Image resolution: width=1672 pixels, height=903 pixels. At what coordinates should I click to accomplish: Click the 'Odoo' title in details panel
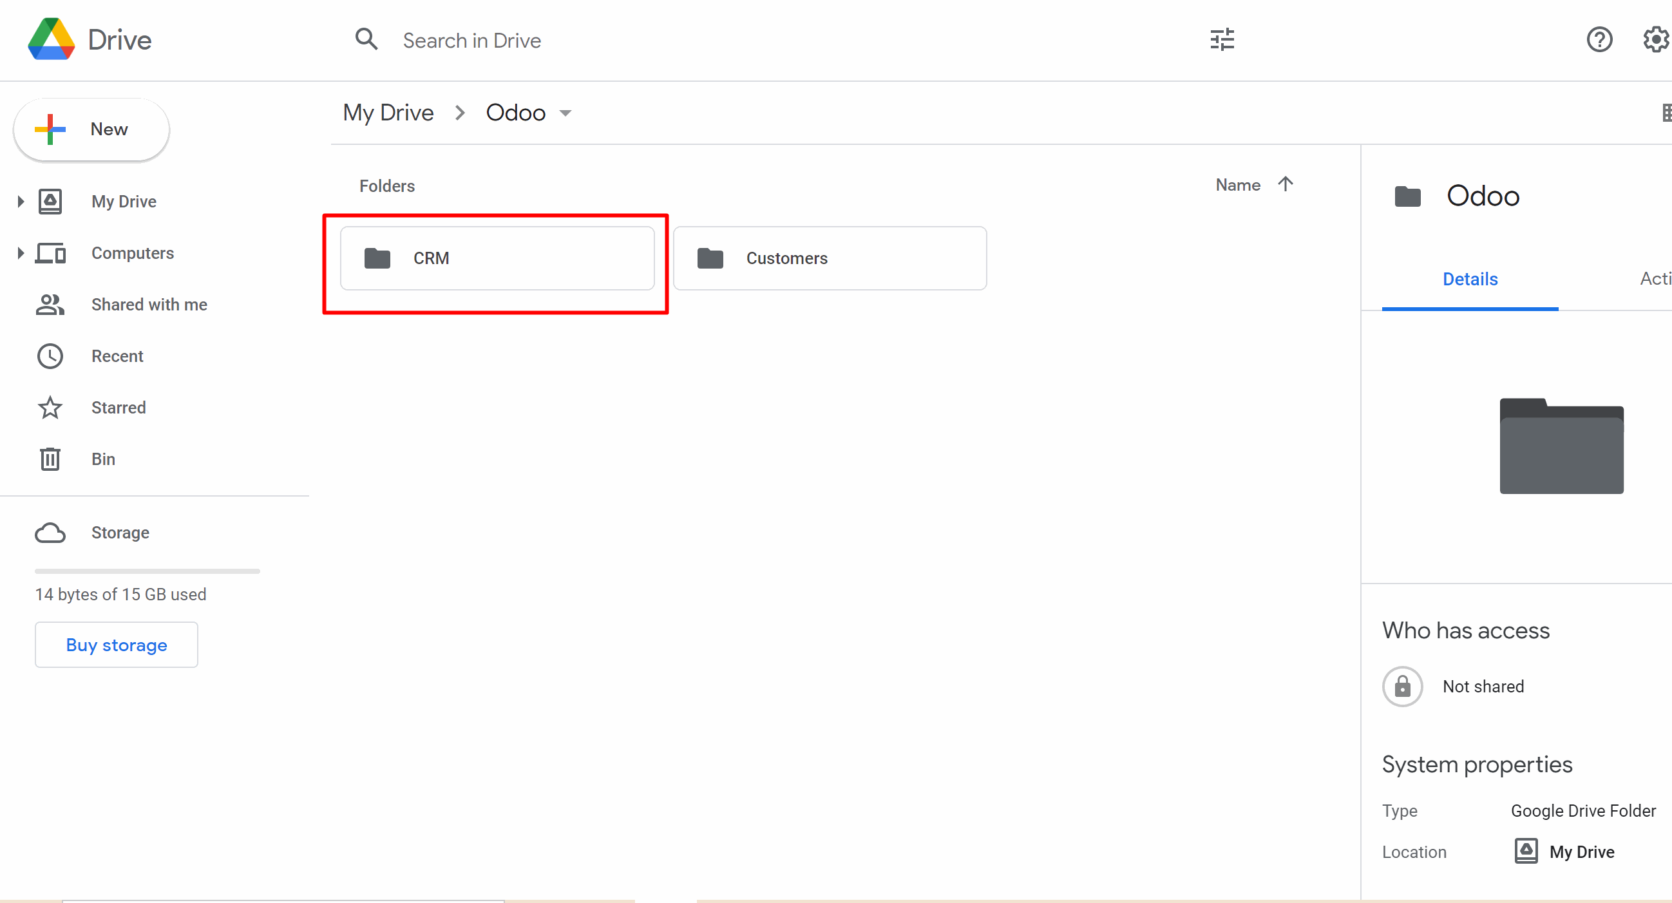(1483, 196)
